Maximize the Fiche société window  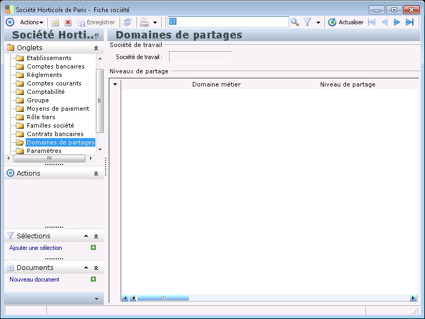point(394,10)
